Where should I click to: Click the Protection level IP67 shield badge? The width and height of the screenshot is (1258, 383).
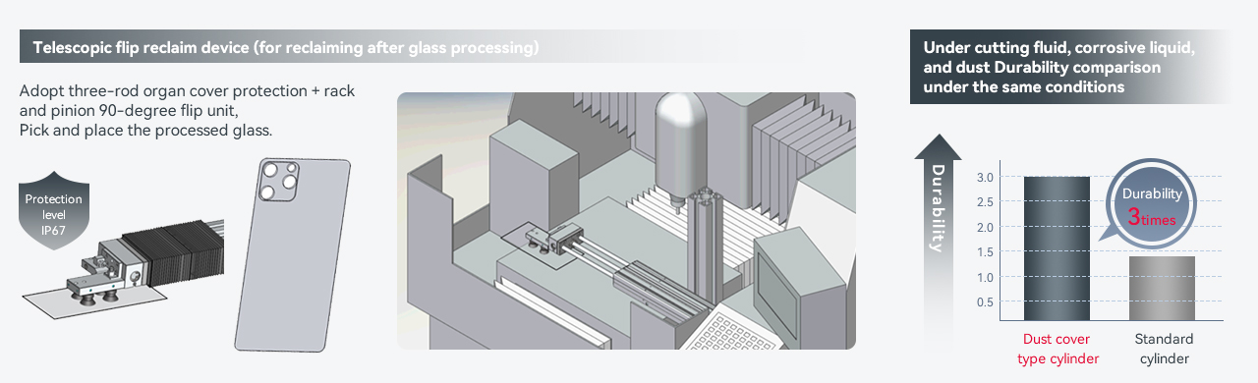click(54, 213)
